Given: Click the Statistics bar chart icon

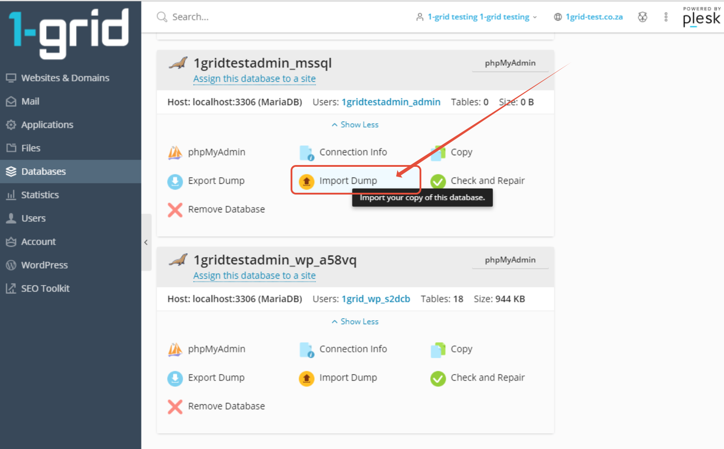Looking at the screenshot, I should point(11,195).
